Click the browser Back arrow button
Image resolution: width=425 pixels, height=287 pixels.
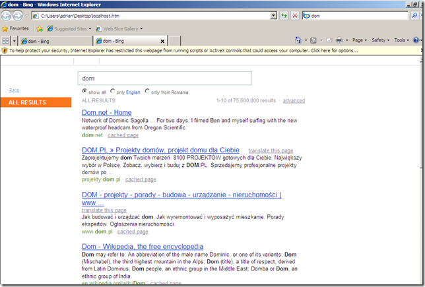[6, 16]
